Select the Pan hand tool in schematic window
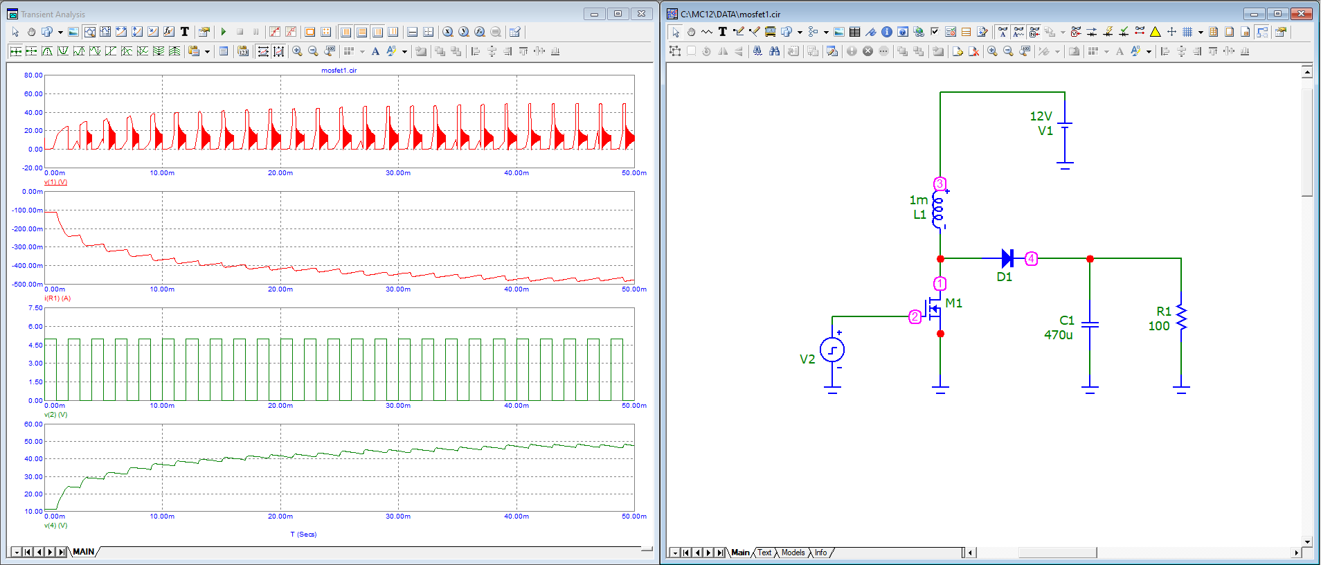This screenshot has width=1321, height=565. (x=691, y=32)
